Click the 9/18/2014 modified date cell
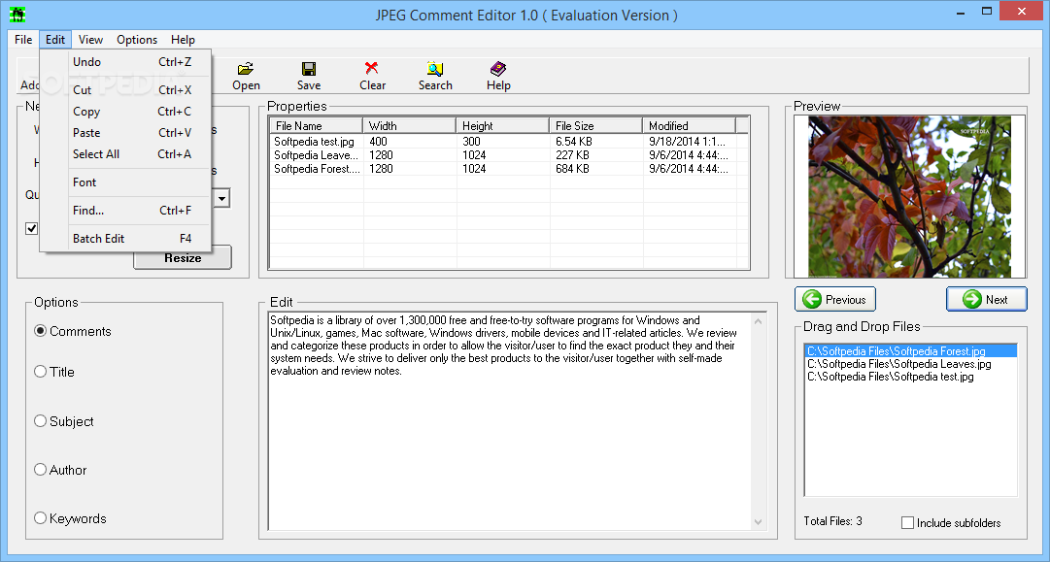This screenshot has height=562, width=1050. tap(689, 141)
